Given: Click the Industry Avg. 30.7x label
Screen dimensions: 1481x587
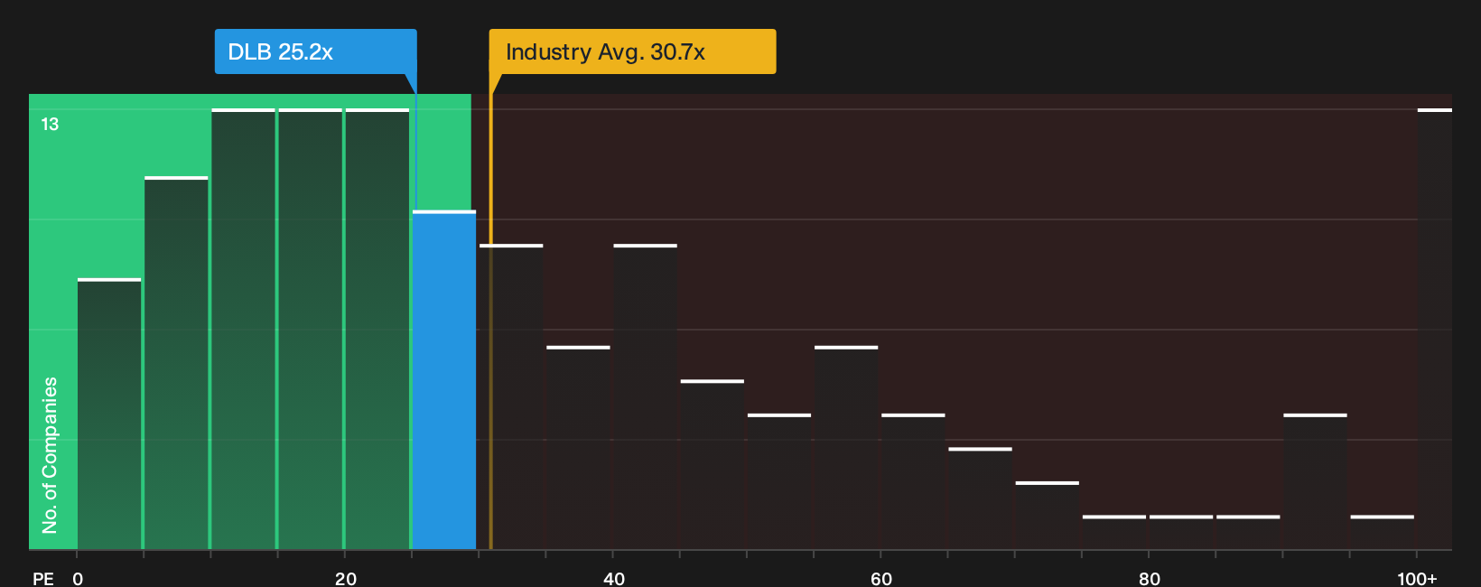Looking at the screenshot, I should [x=632, y=51].
